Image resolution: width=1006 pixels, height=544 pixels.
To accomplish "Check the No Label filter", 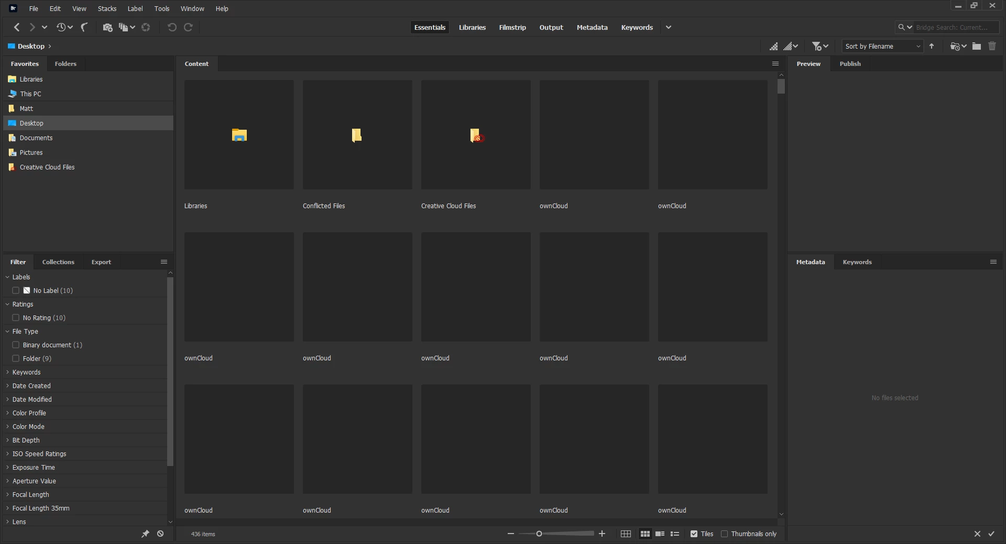I will [x=16, y=290].
